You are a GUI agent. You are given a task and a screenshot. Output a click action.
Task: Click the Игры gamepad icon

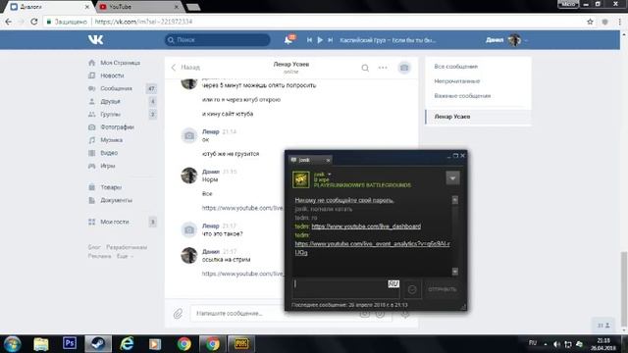pyautogui.click(x=91, y=166)
